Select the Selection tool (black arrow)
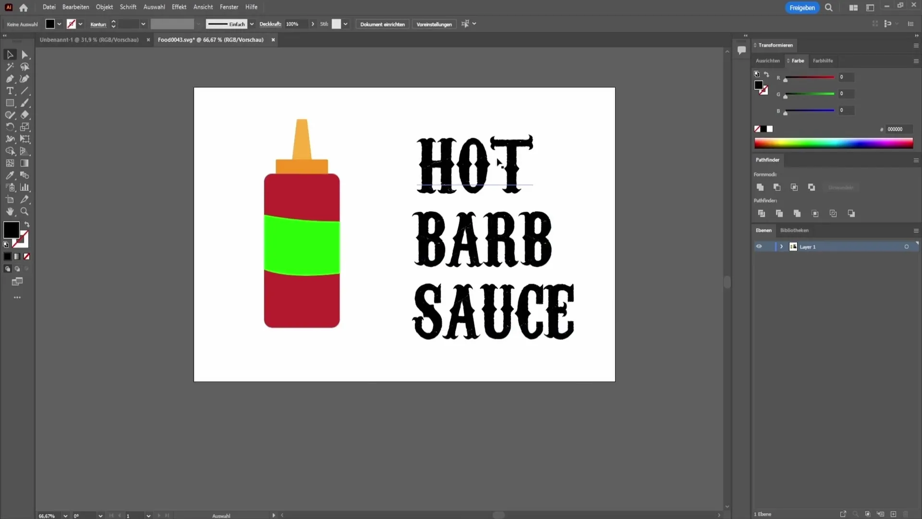This screenshot has width=922, height=519. [x=10, y=55]
